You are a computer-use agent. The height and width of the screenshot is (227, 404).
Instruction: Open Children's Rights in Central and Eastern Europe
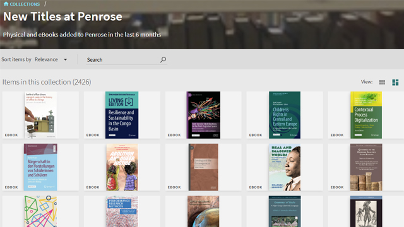click(285, 115)
